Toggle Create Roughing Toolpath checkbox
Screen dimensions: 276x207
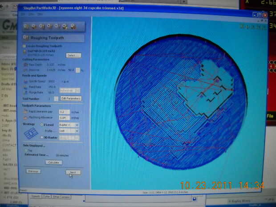click(x=24, y=46)
